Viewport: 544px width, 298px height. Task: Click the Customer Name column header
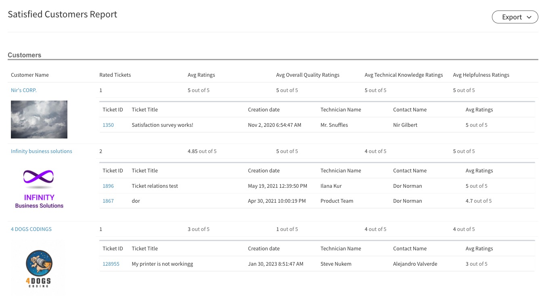(30, 75)
